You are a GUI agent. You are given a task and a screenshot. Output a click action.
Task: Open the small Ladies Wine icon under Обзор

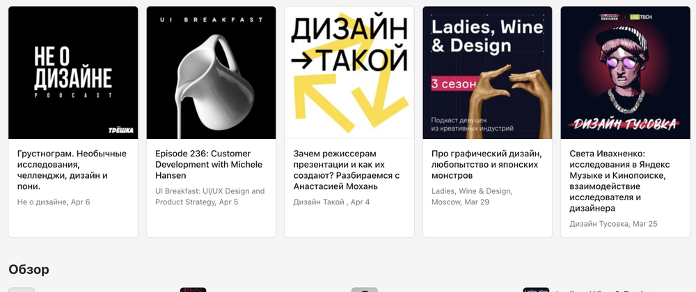(536, 290)
